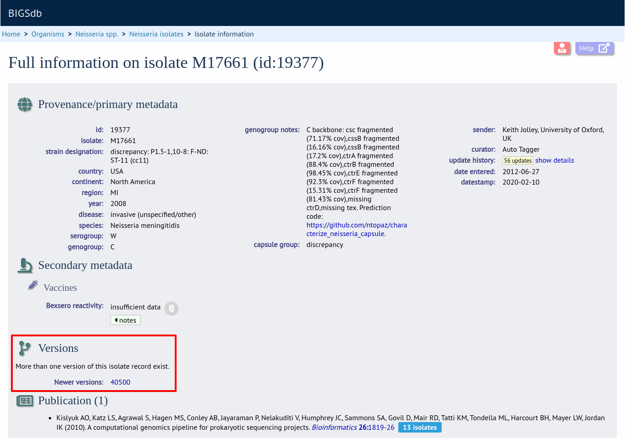Click the globe icon beside Provenance heading
Image resolution: width=626 pixels, height=438 pixels.
25,104
